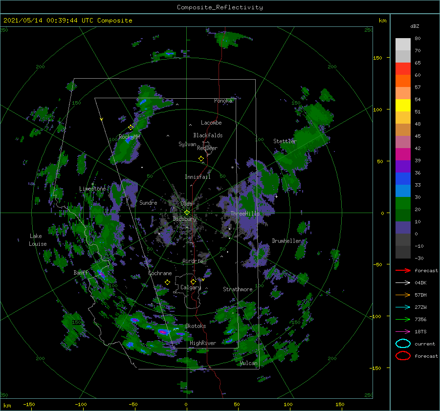Image resolution: width=440 pixels, height=411 pixels.
Task: Click the ThreeHills label
Action: click(245, 214)
